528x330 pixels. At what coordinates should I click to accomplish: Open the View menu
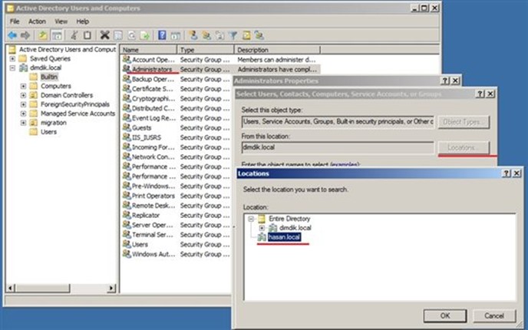pos(61,21)
